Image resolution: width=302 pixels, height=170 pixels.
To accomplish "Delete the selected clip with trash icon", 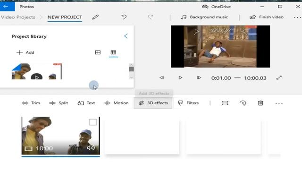I will [x=260, y=103].
